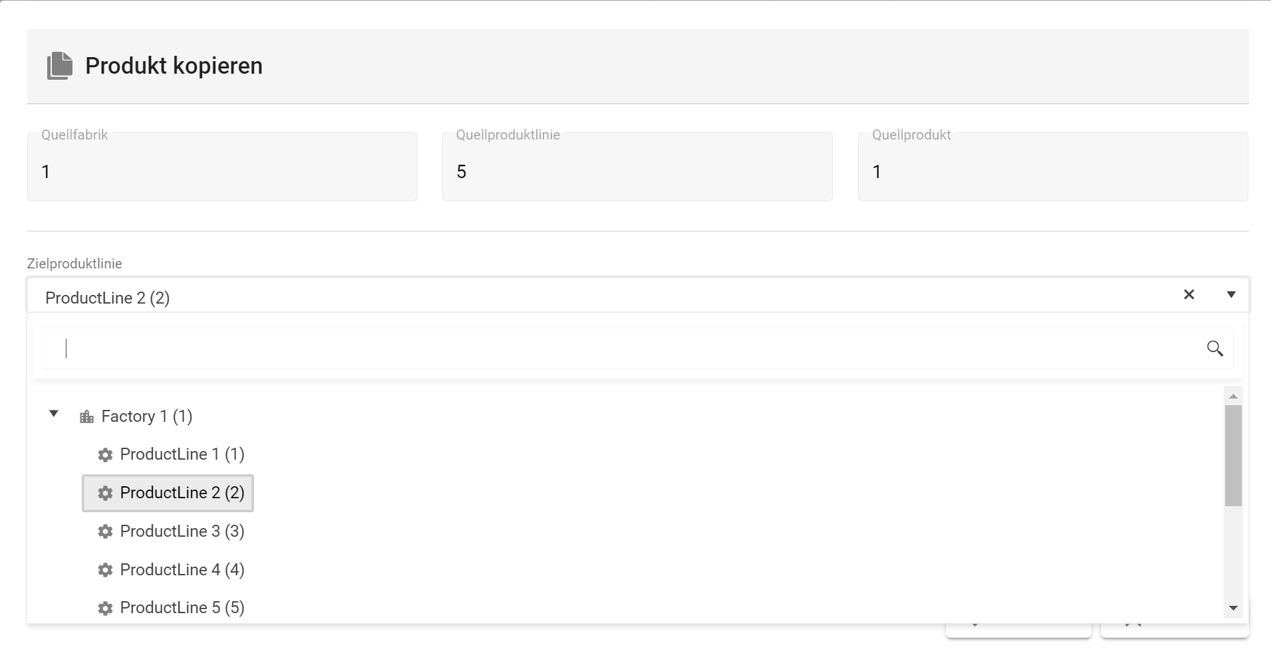Click the gear icon next to ProductLine 3
This screenshot has height=653, width=1271.
pyautogui.click(x=105, y=531)
